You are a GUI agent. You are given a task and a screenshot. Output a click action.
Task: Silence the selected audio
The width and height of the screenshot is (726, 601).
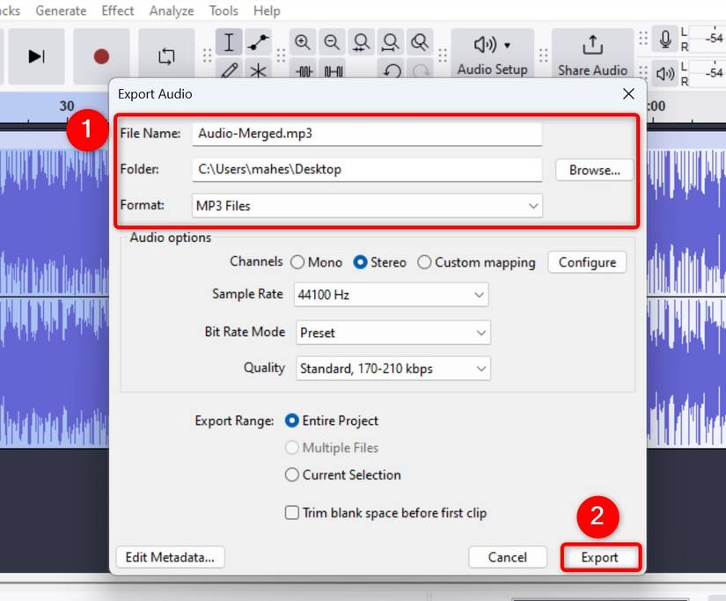[333, 70]
